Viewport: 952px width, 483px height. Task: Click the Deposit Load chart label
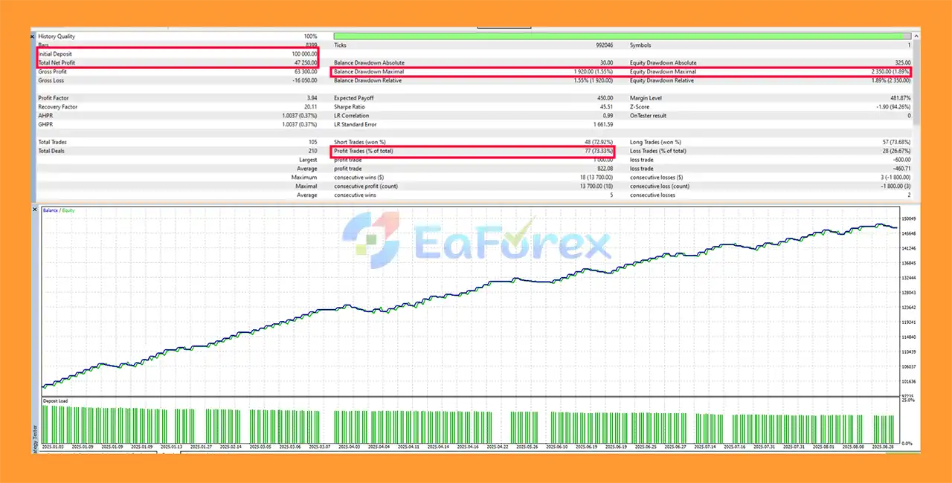pyautogui.click(x=55, y=401)
